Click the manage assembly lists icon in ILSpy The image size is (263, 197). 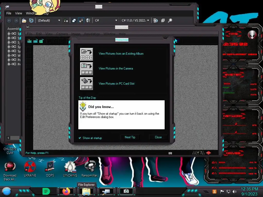click(66, 21)
